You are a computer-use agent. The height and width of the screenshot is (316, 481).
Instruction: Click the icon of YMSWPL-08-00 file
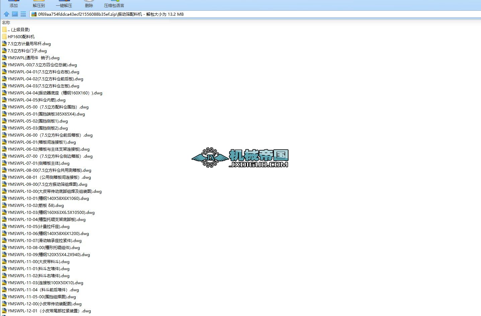coord(4,170)
